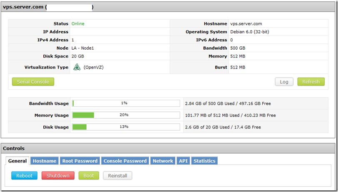Click the Bandwidth Usage 1% progress bar

[126, 104]
